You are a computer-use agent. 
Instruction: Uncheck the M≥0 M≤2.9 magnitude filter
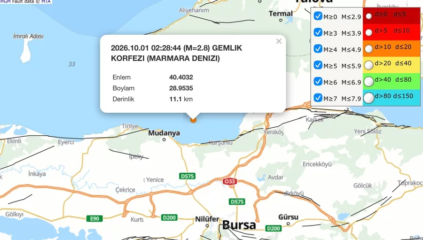coord(318,16)
